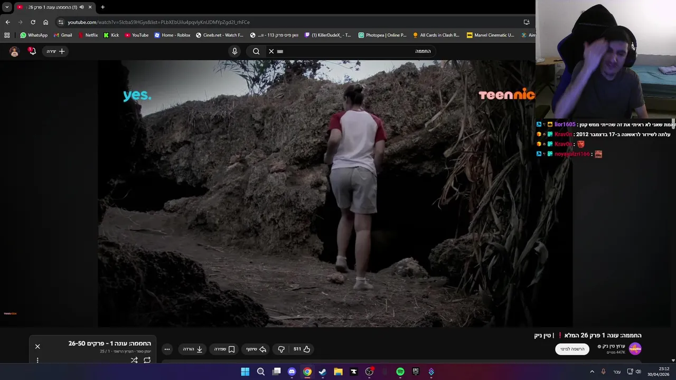
Task: Open the tab search dropdown arrow
Action: 7,7
